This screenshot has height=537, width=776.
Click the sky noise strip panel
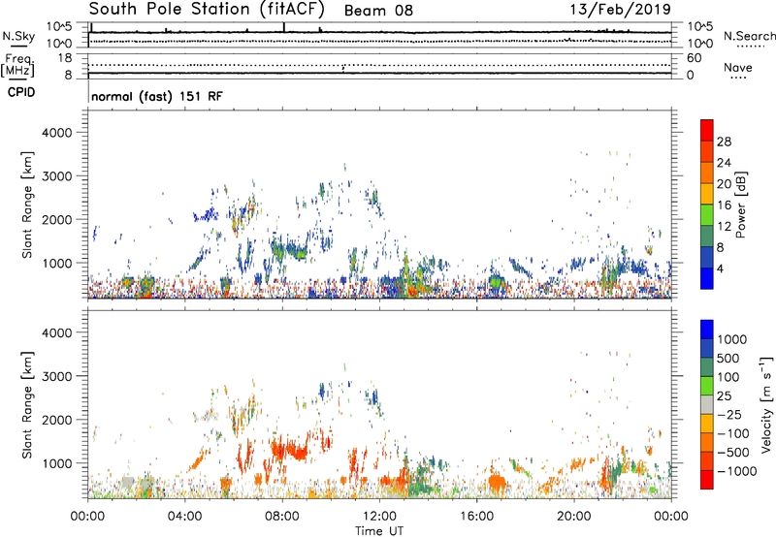point(379,35)
